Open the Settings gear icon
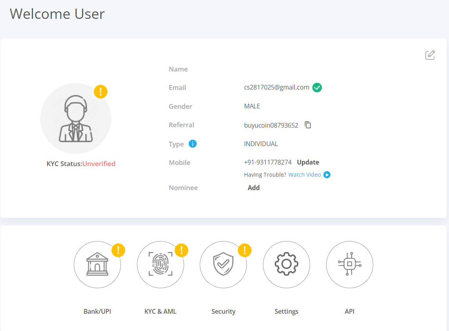The height and width of the screenshot is (331, 449). point(287,265)
